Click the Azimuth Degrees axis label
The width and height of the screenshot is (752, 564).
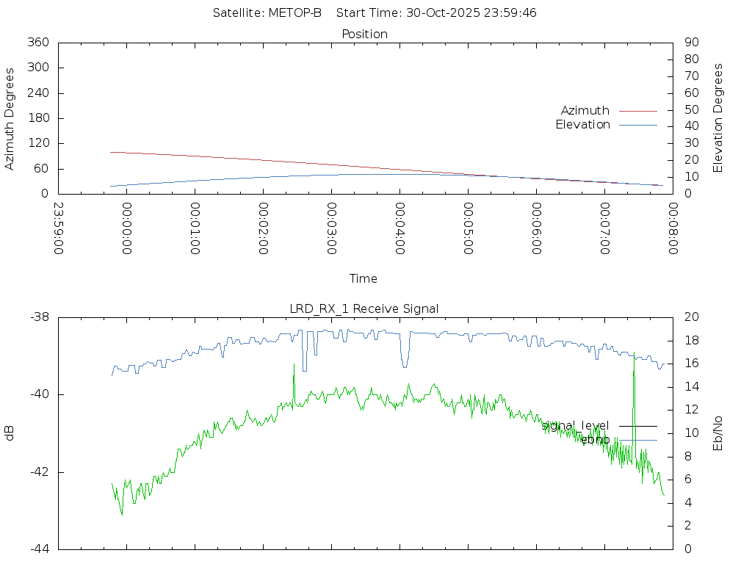coord(10,118)
